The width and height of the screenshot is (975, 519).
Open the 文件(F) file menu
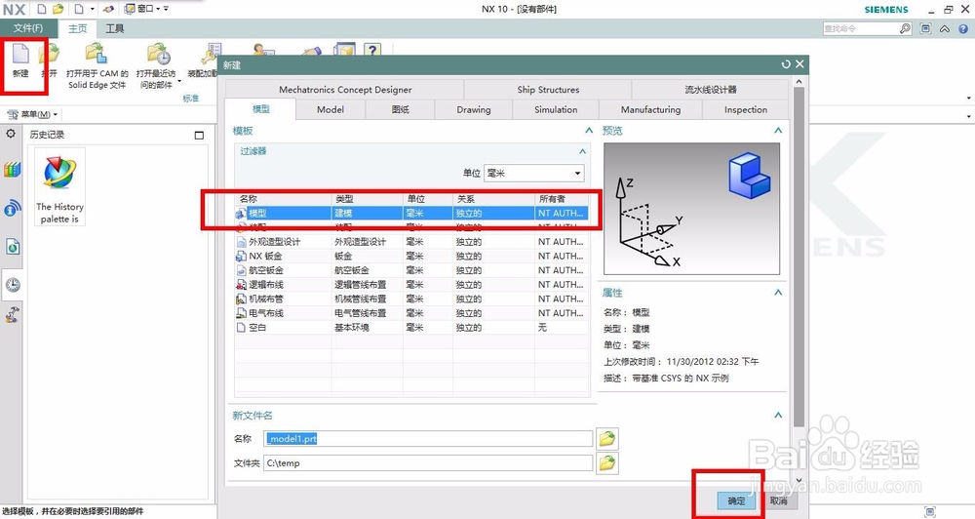click(28, 28)
